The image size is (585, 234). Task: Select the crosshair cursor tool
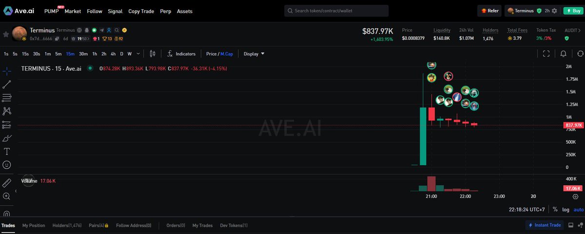coord(7,71)
